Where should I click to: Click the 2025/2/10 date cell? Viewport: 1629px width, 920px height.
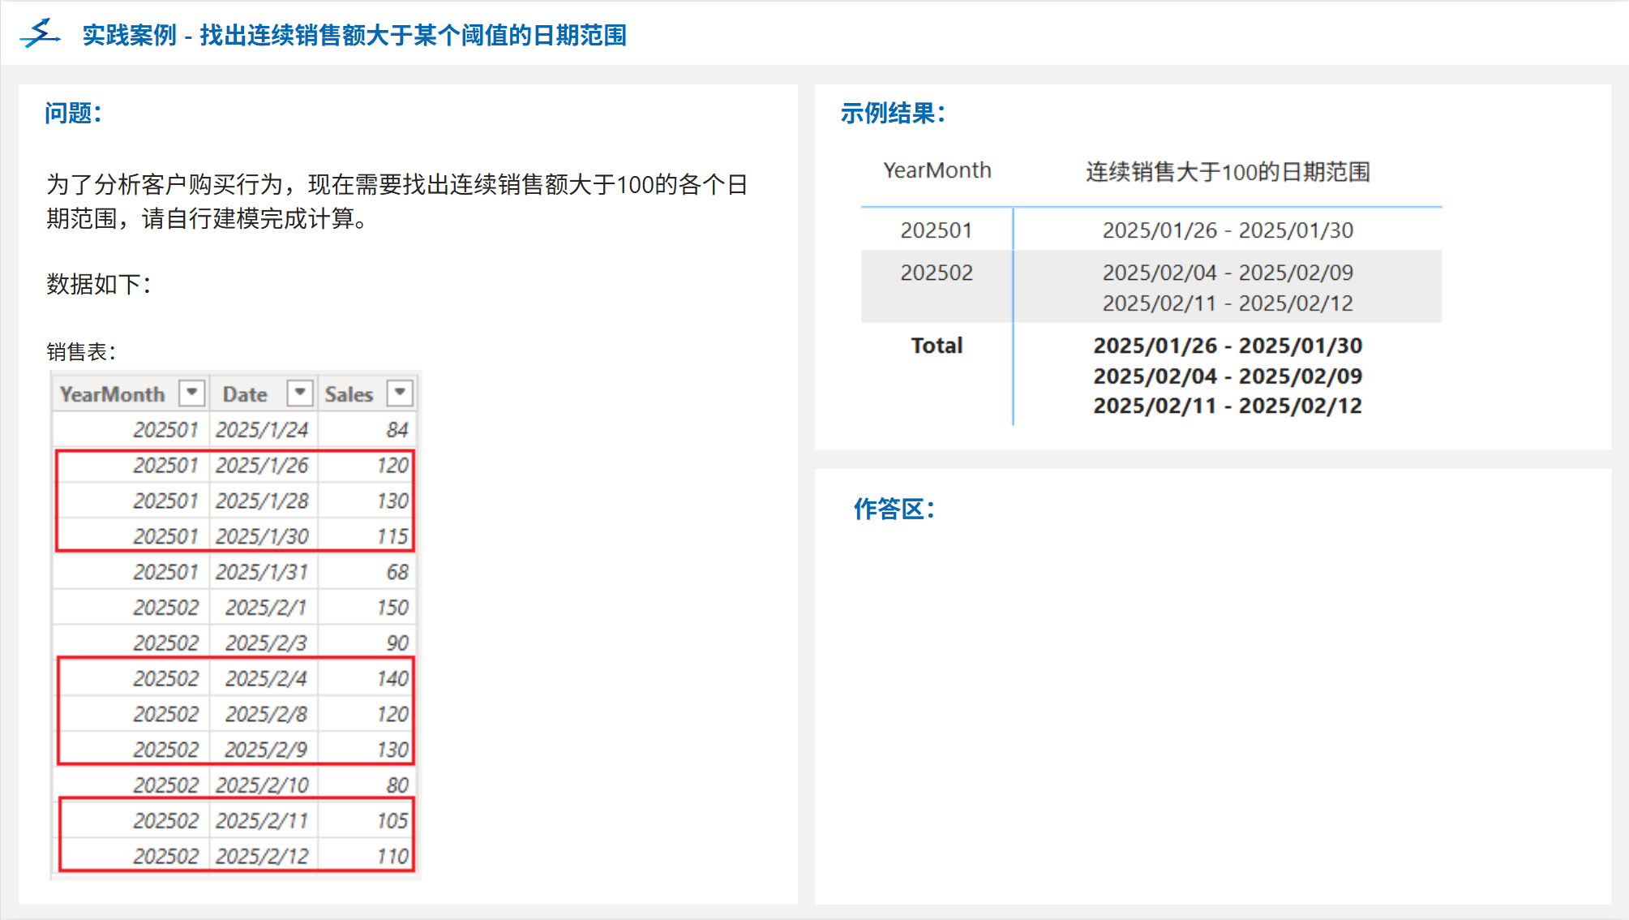point(262,785)
